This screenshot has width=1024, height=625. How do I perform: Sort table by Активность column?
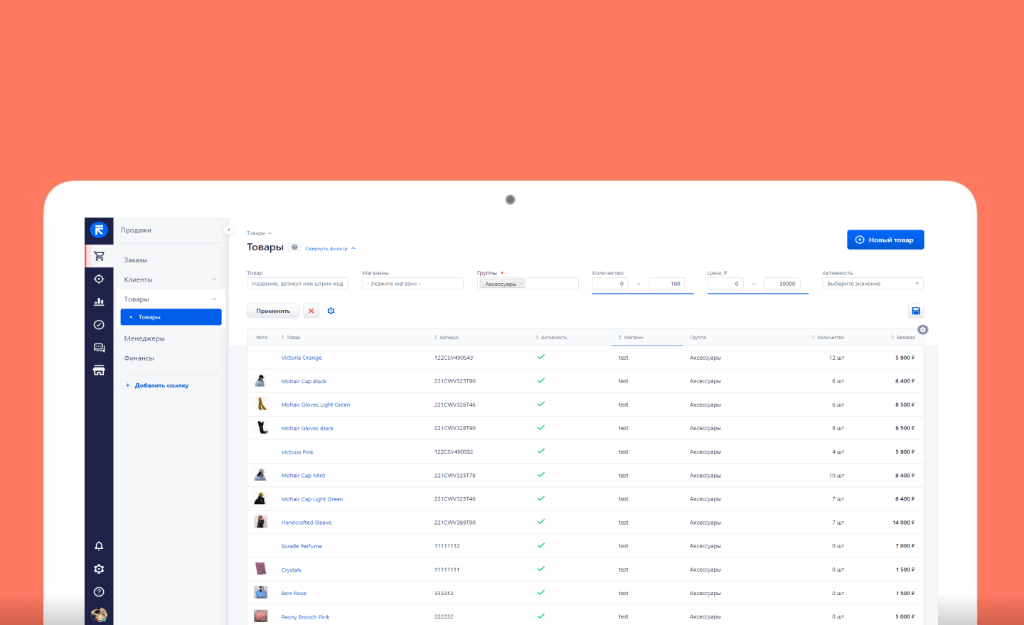pyautogui.click(x=551, y=338)
